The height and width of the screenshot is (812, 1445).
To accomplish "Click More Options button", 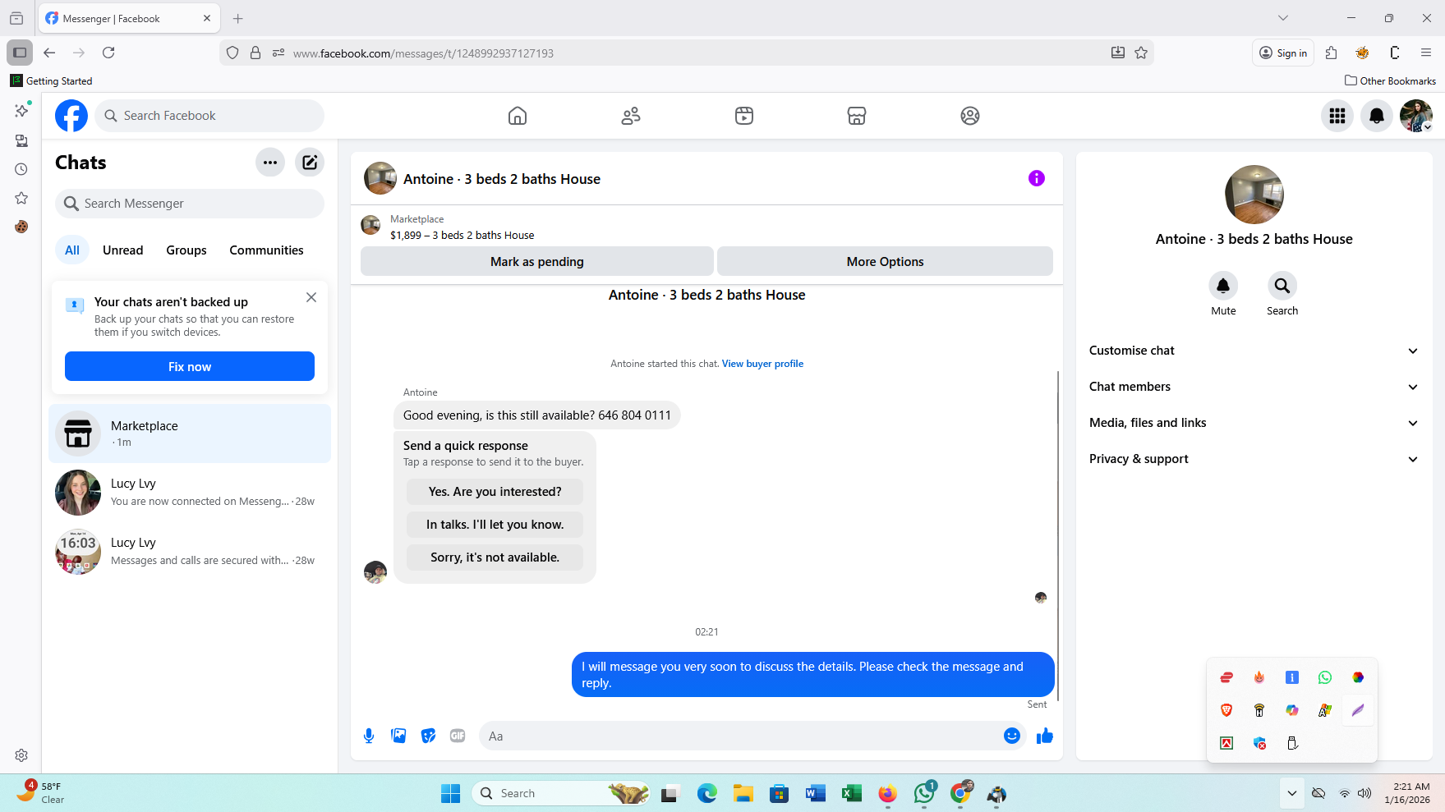I will [885, 261].
